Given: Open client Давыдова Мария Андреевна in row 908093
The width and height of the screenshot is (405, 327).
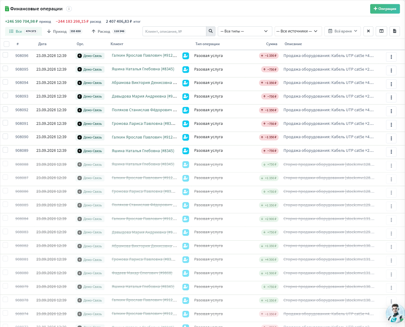Looking at the screenshot, I should pyautogui.click(x=144, y=96).
